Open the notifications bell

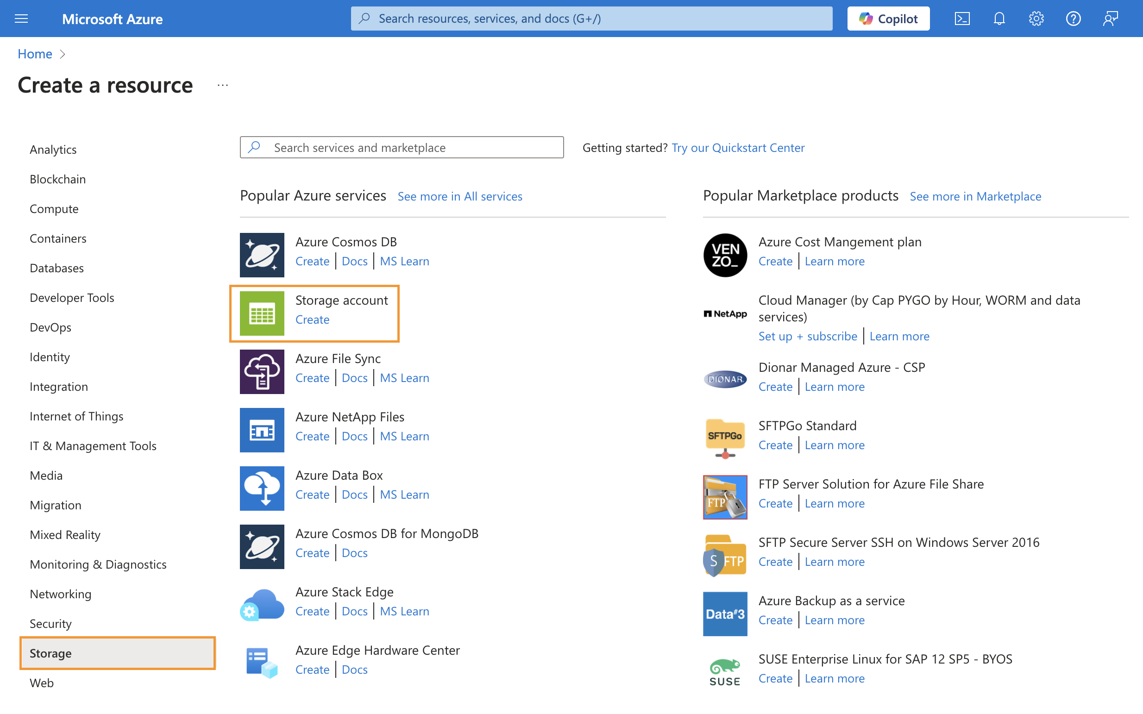point(999,19)
